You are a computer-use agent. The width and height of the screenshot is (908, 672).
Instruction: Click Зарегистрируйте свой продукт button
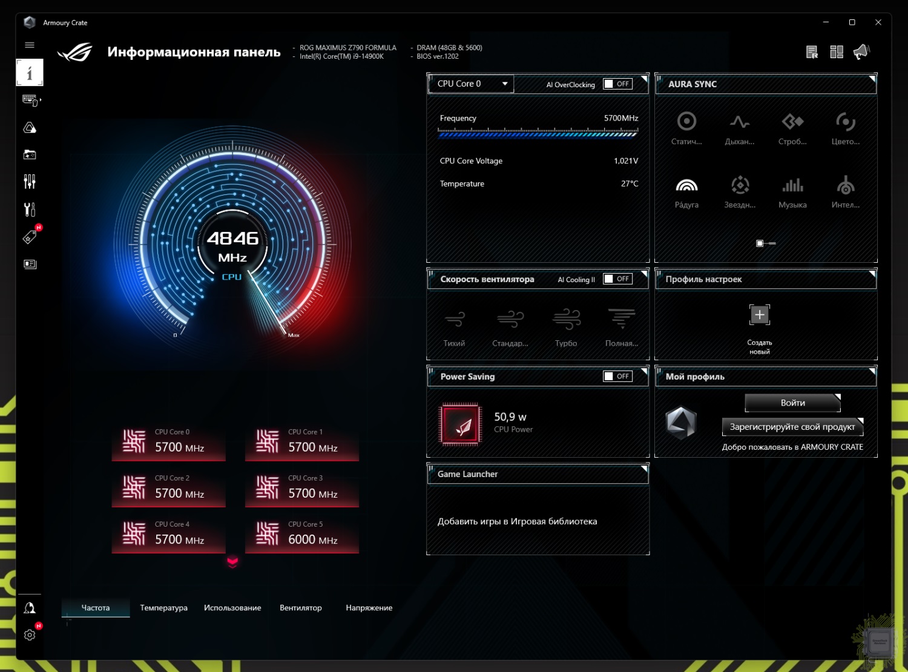click(792, 427)
